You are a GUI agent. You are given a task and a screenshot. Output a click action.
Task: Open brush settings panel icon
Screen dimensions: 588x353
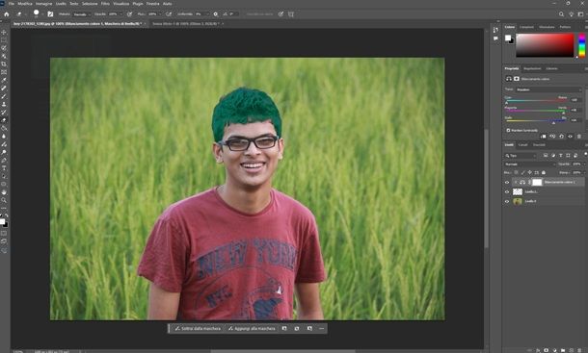(x=50, y=14)
